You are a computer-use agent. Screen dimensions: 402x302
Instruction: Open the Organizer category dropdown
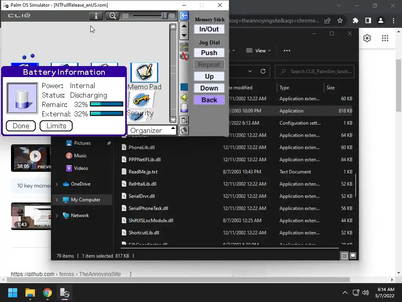(x=152, y=131)
